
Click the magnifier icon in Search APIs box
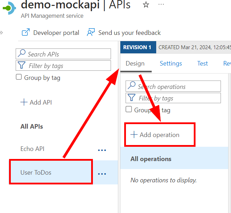click(x=22, y=54)
